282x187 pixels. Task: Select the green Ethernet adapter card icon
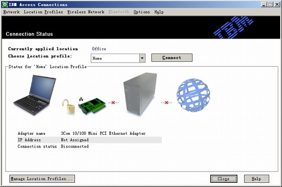click(x=92, y=106)
